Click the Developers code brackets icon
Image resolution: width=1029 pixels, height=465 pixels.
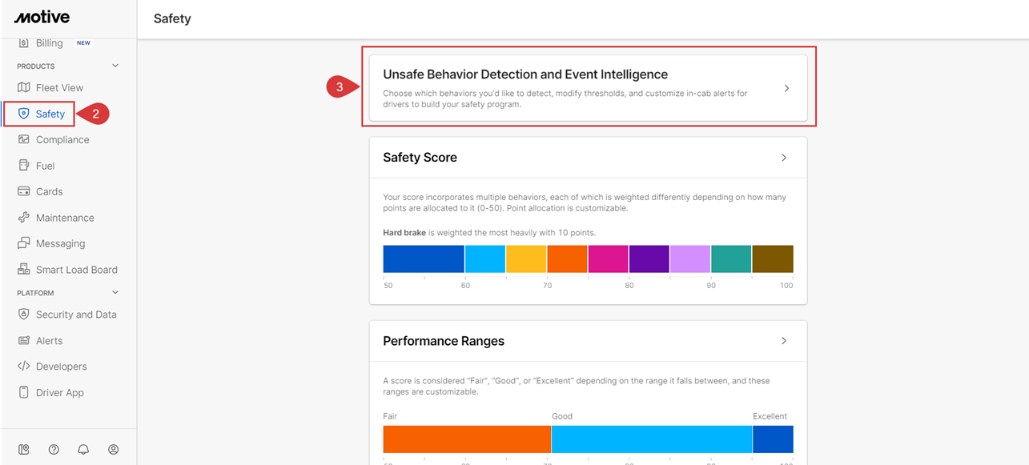pos(23,367)
